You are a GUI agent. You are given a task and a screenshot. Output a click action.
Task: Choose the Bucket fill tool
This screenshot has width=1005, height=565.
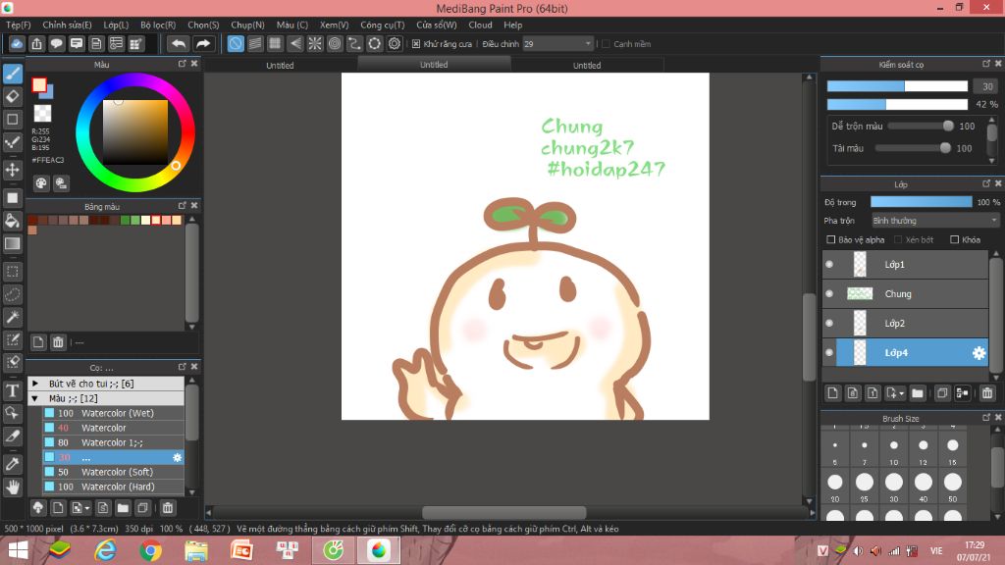click(x=12, y=221)
